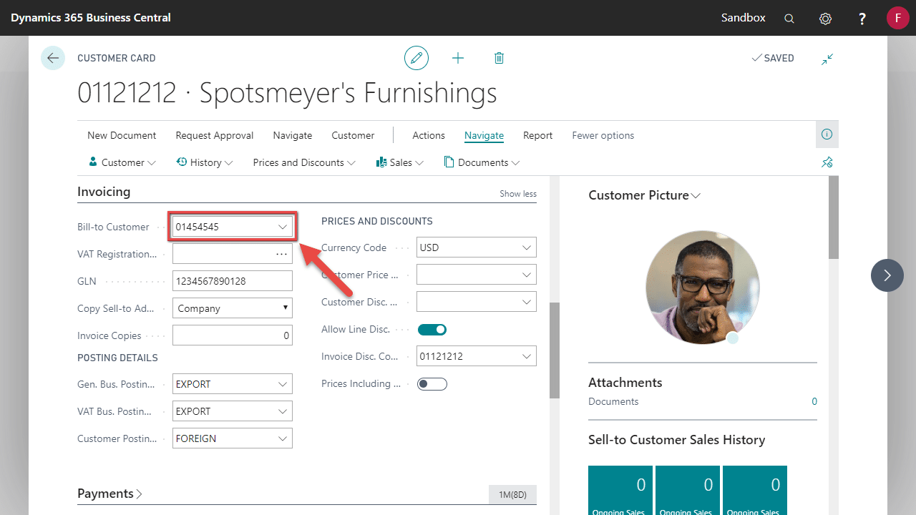The height and width of the screenshot is (515, 916).
Task: Click the pencil edit icon
Action: click(x=416, y=58)
